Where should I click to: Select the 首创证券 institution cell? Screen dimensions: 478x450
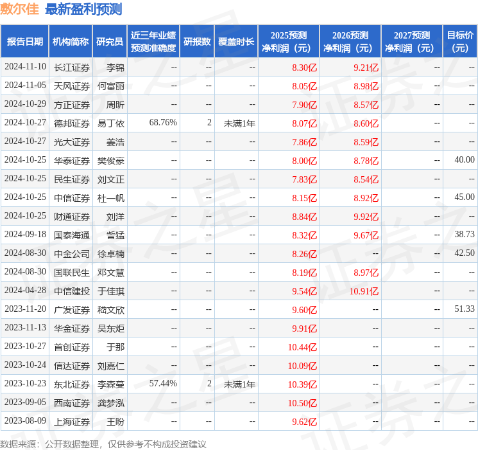pyautogui.click(x=72, y=347)
